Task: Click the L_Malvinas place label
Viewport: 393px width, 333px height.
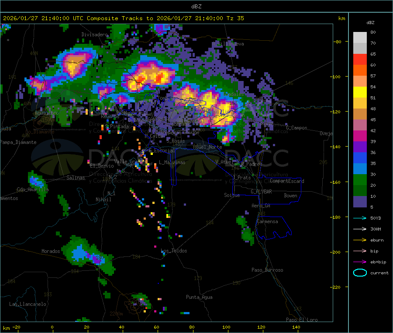Action: coord(172,162)
